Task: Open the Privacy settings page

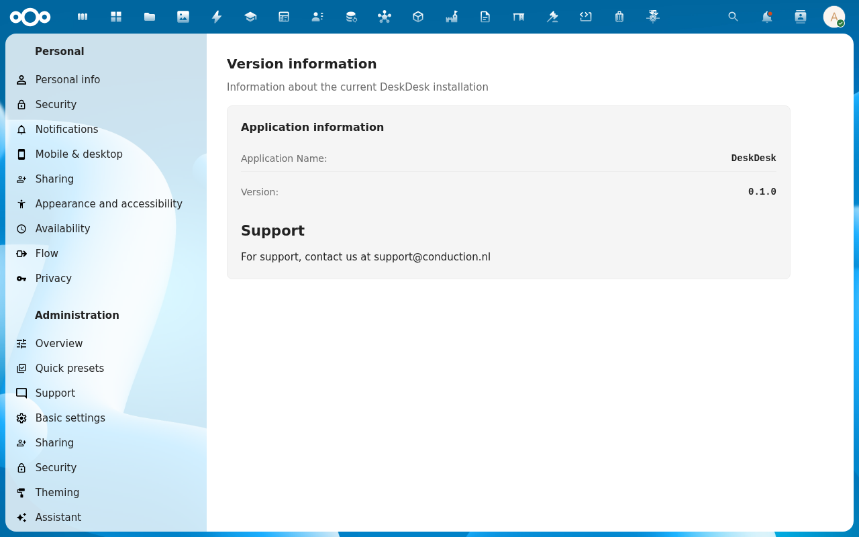Action: tap(106, 279)
